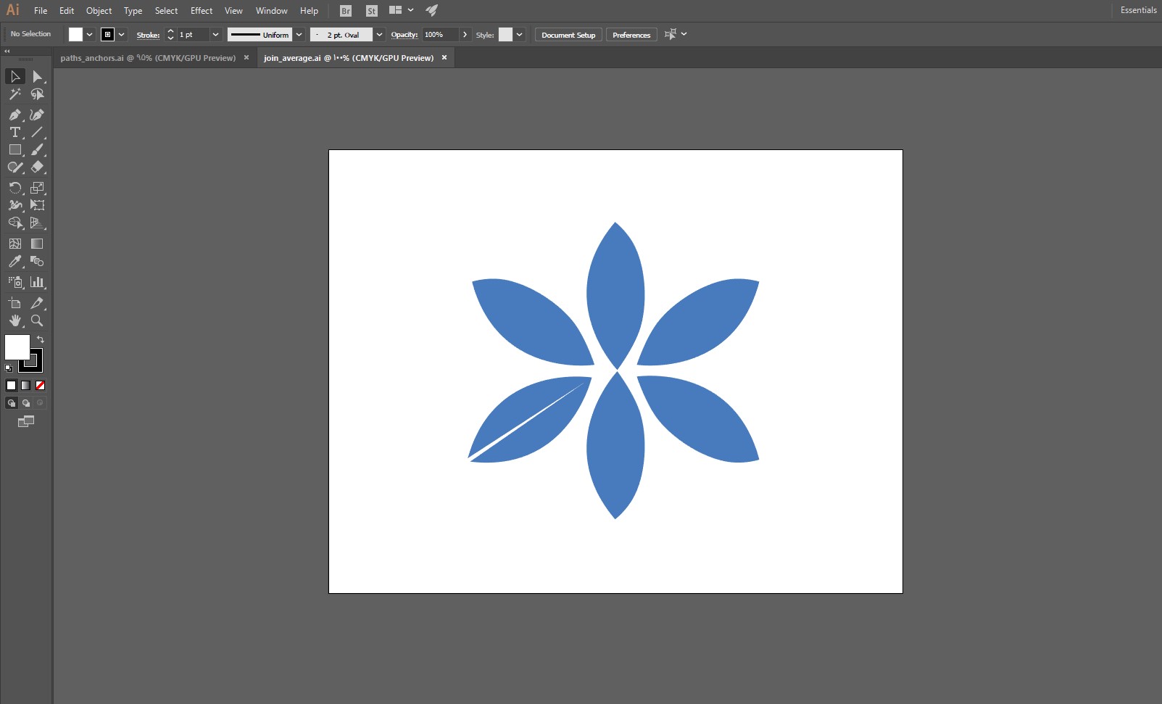Pick the Rectangle tool

[x=15, y=149]
